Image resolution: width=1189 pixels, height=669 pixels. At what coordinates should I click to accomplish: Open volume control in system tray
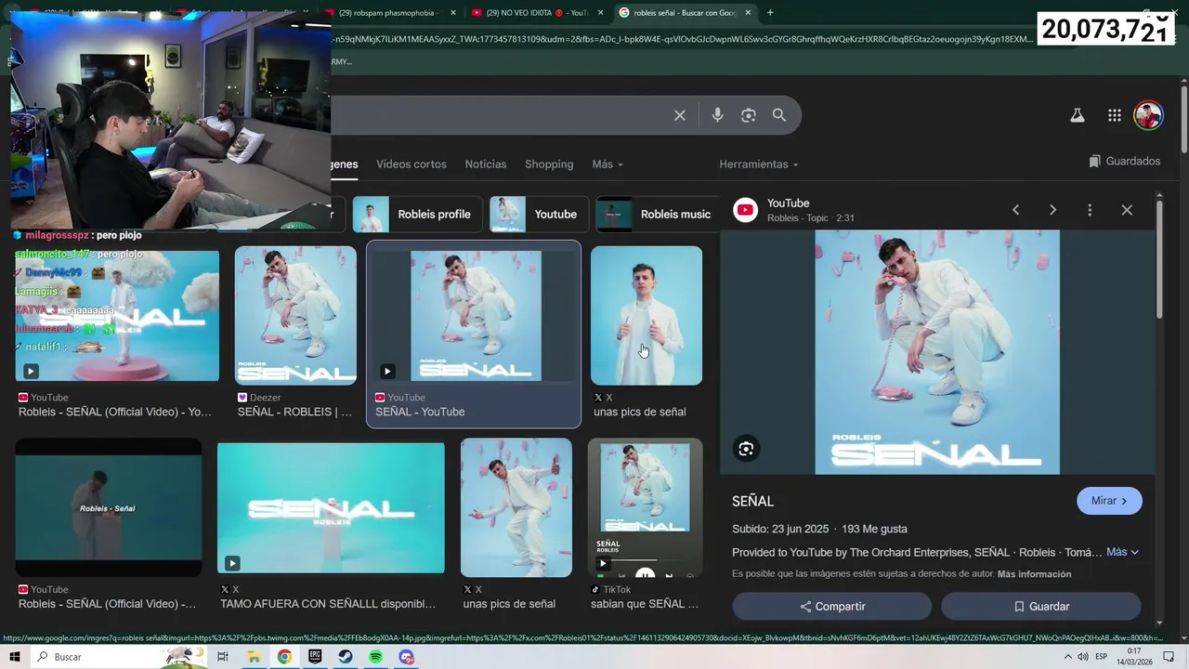pos(1083,657)
